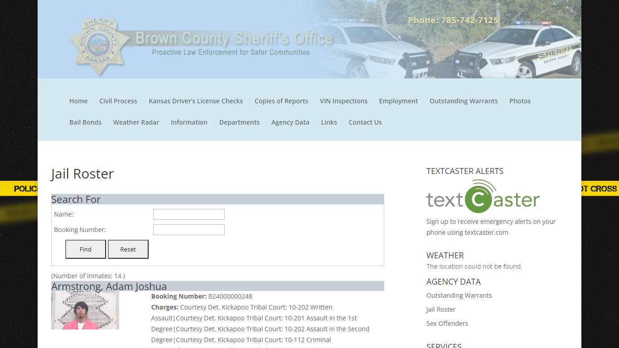
Task: Click the TEXTCASTER ALERTS heading
Action: point(465,171)
